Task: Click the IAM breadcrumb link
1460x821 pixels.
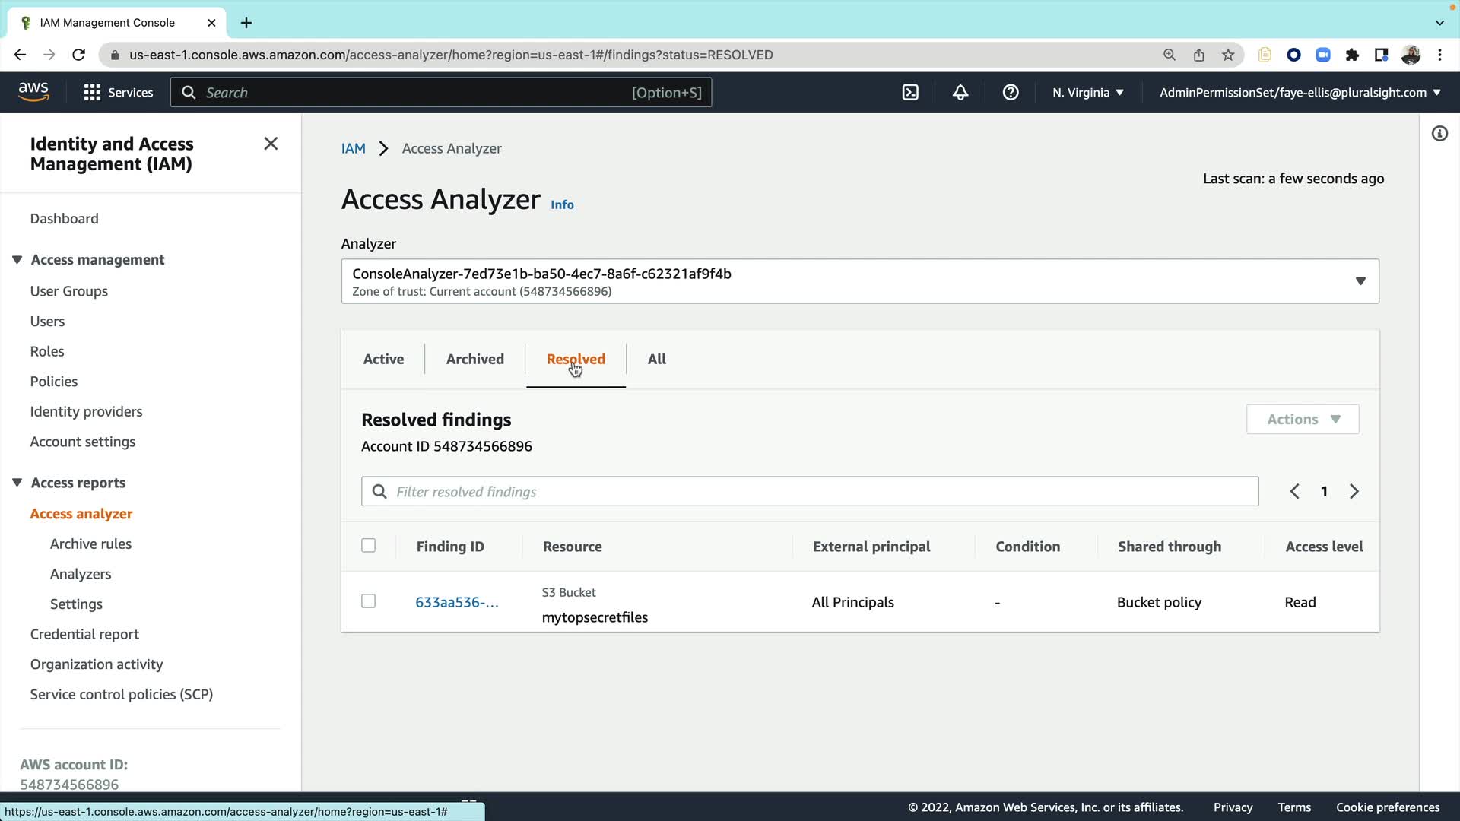Action: [354, 149]
